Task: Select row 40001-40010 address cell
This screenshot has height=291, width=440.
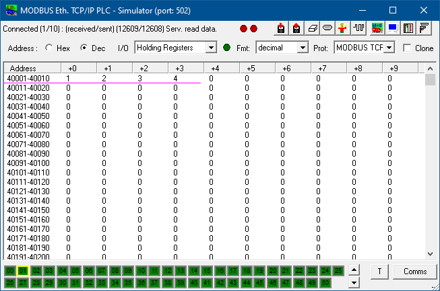Action: pos(28,79)
